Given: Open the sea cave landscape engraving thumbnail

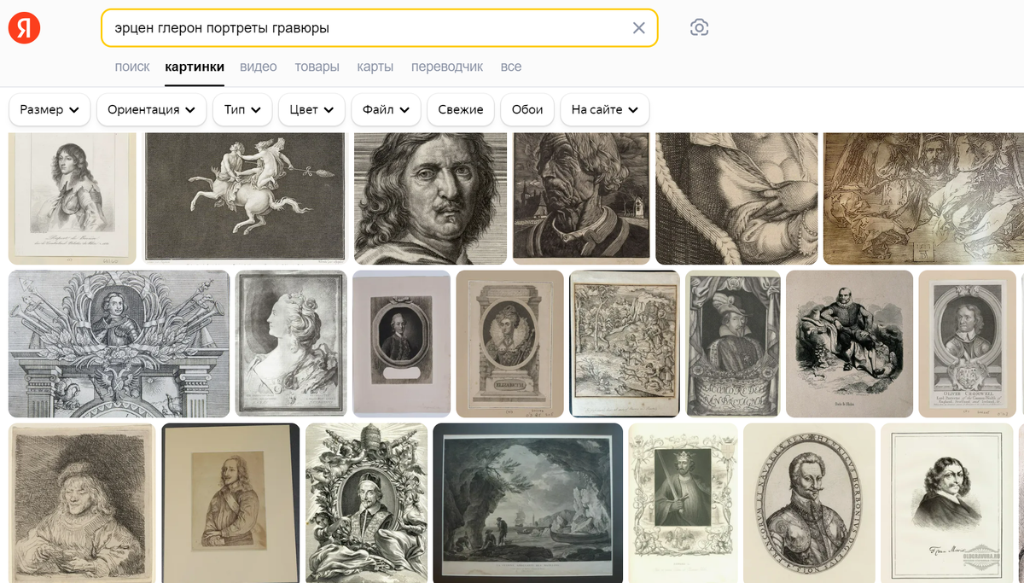Looking at the screenshot, I should (x=528, y=503).
